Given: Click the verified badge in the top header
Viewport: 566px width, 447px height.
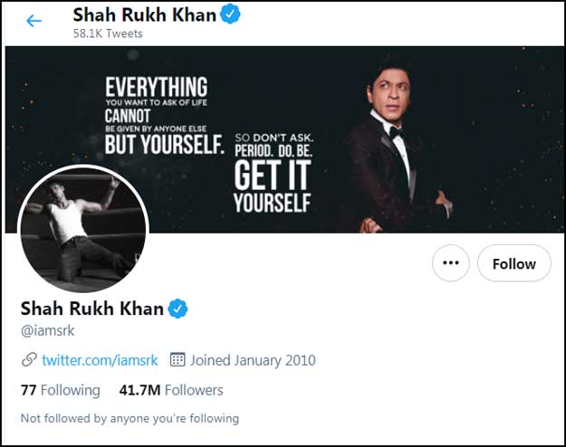Looking at the screenshot, I should tap(231, 15).
